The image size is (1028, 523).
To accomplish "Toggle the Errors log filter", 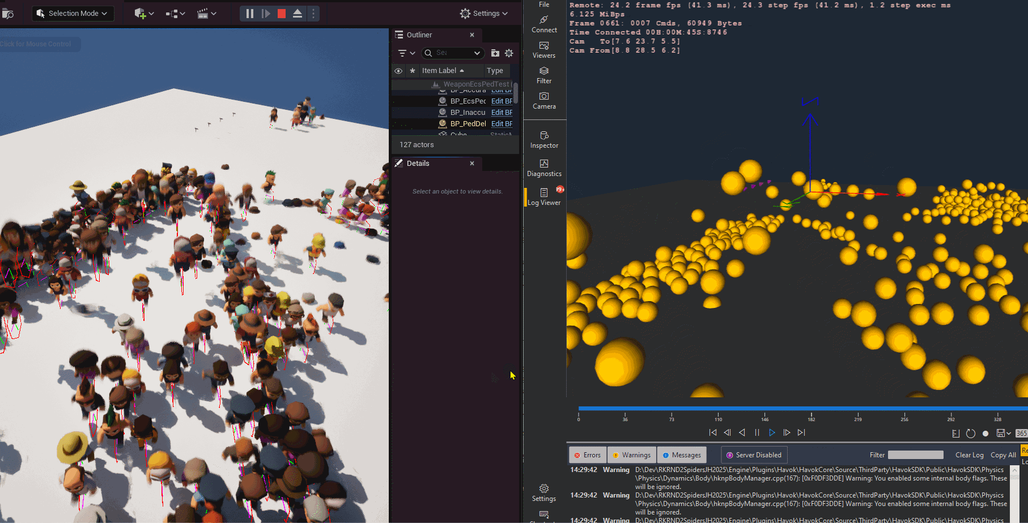I will pos(587,455).
